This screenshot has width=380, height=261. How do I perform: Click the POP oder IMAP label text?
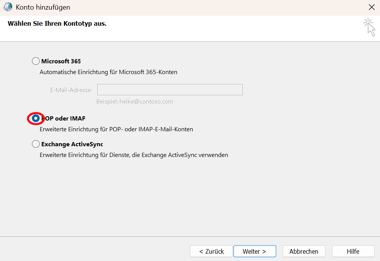(x=64, y=119)
